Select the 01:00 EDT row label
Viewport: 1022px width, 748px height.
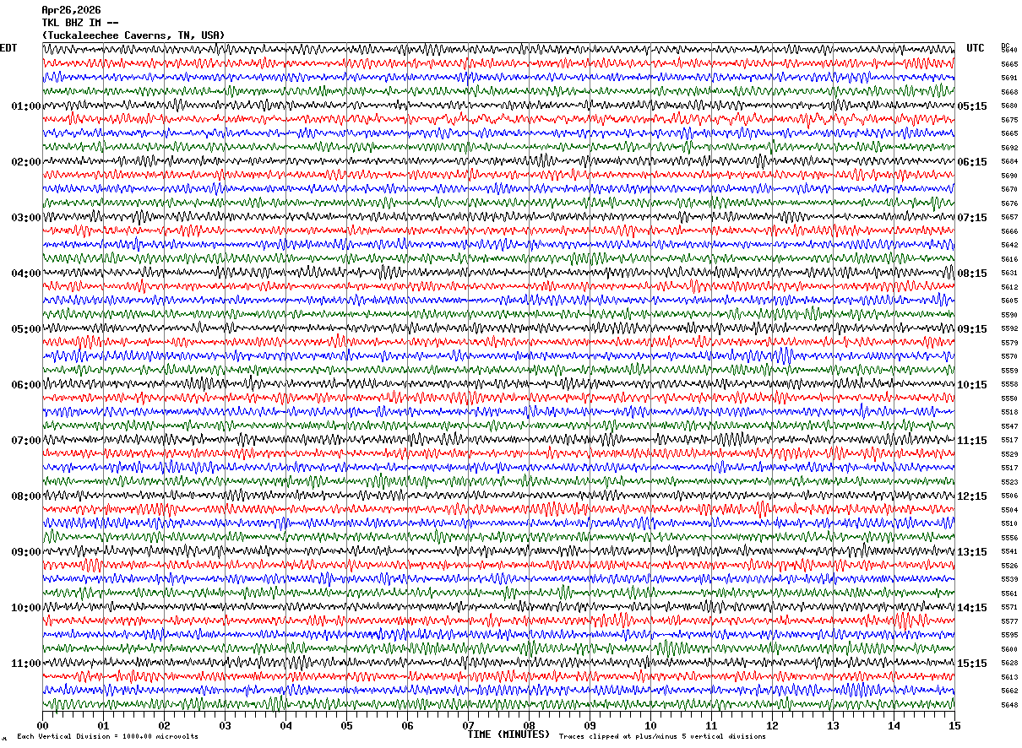click(x=25, y=106)
